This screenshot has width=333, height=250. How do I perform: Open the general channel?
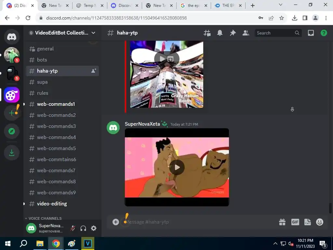(62, 49)
